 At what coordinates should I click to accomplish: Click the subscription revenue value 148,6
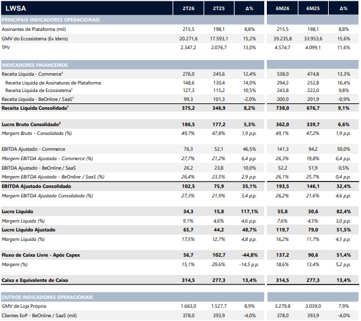click(188, 83)
